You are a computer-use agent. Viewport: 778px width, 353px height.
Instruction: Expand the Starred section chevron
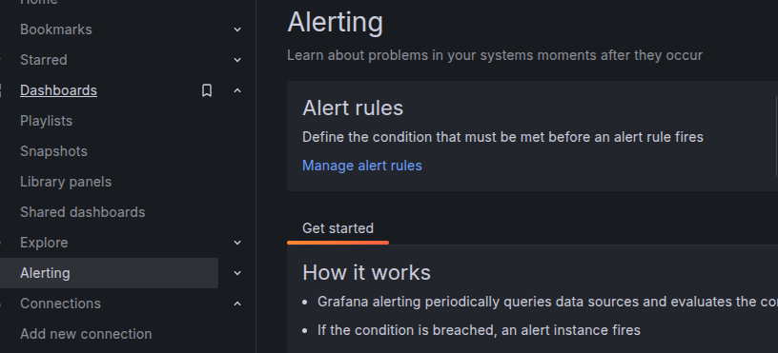[x=237, y=60]
